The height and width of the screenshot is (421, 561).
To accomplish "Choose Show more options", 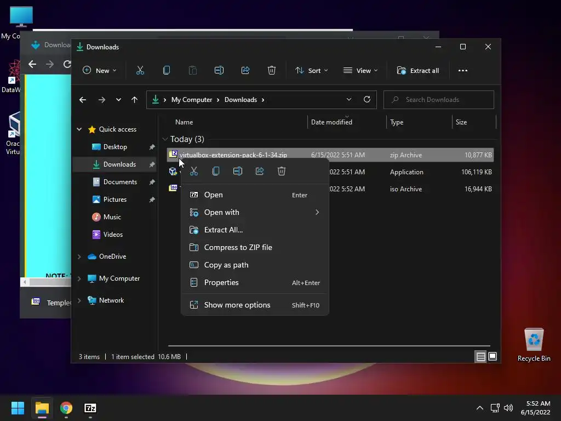I will [x=255, y=305].
